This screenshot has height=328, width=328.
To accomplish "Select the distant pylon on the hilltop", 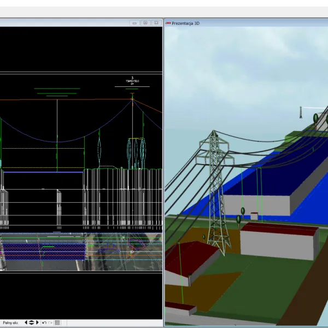I will 301,112.
